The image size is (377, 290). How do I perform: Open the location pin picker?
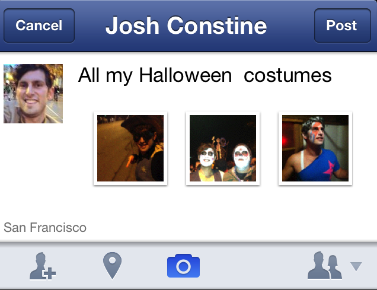[x=112, y=266]
